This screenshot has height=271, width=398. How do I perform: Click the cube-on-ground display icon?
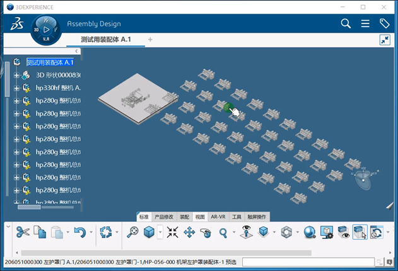[264, 232]
